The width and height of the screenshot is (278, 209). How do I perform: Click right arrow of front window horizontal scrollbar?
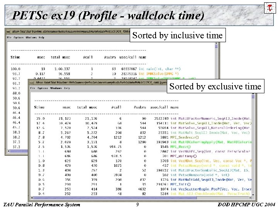[x=250, y=198]
